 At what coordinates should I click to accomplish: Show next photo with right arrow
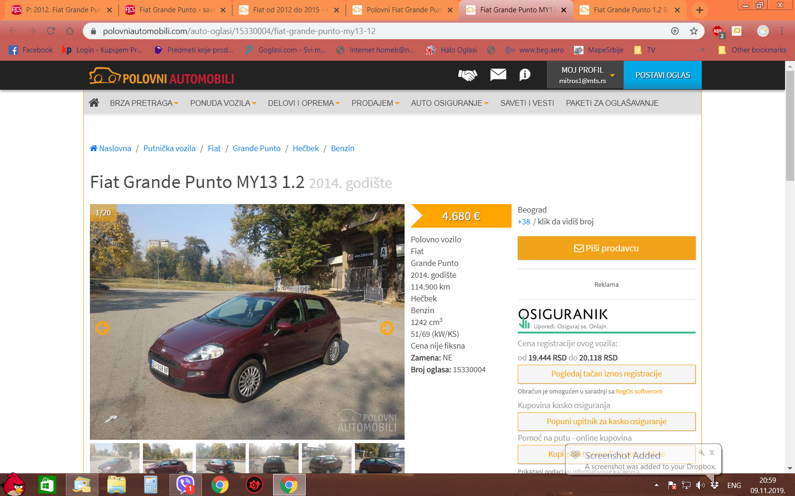click(x=387, y=327)
